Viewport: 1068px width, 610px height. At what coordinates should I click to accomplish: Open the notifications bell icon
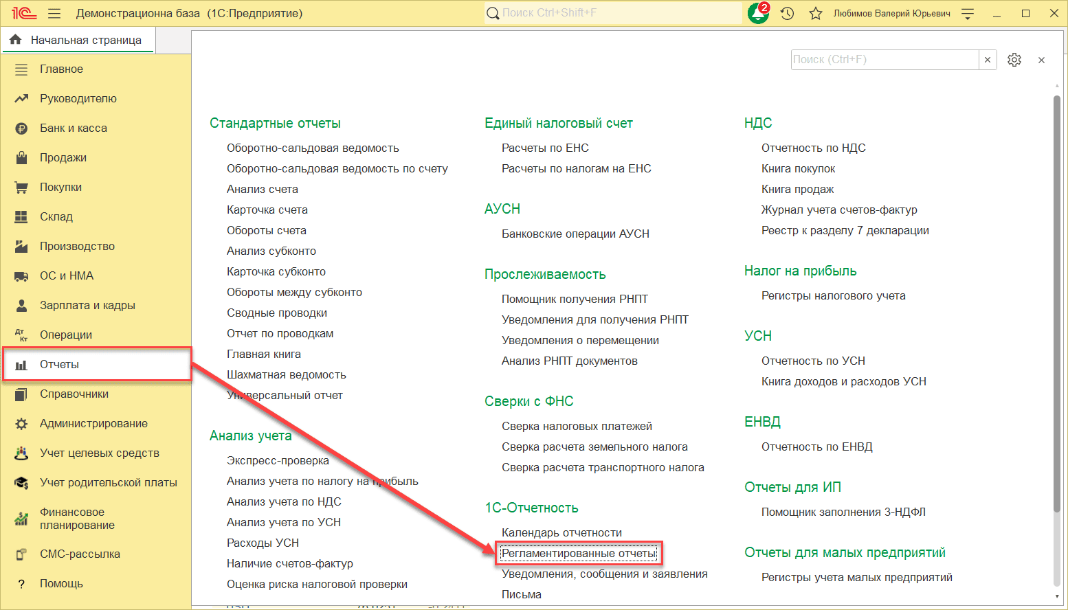coord(758,14)
